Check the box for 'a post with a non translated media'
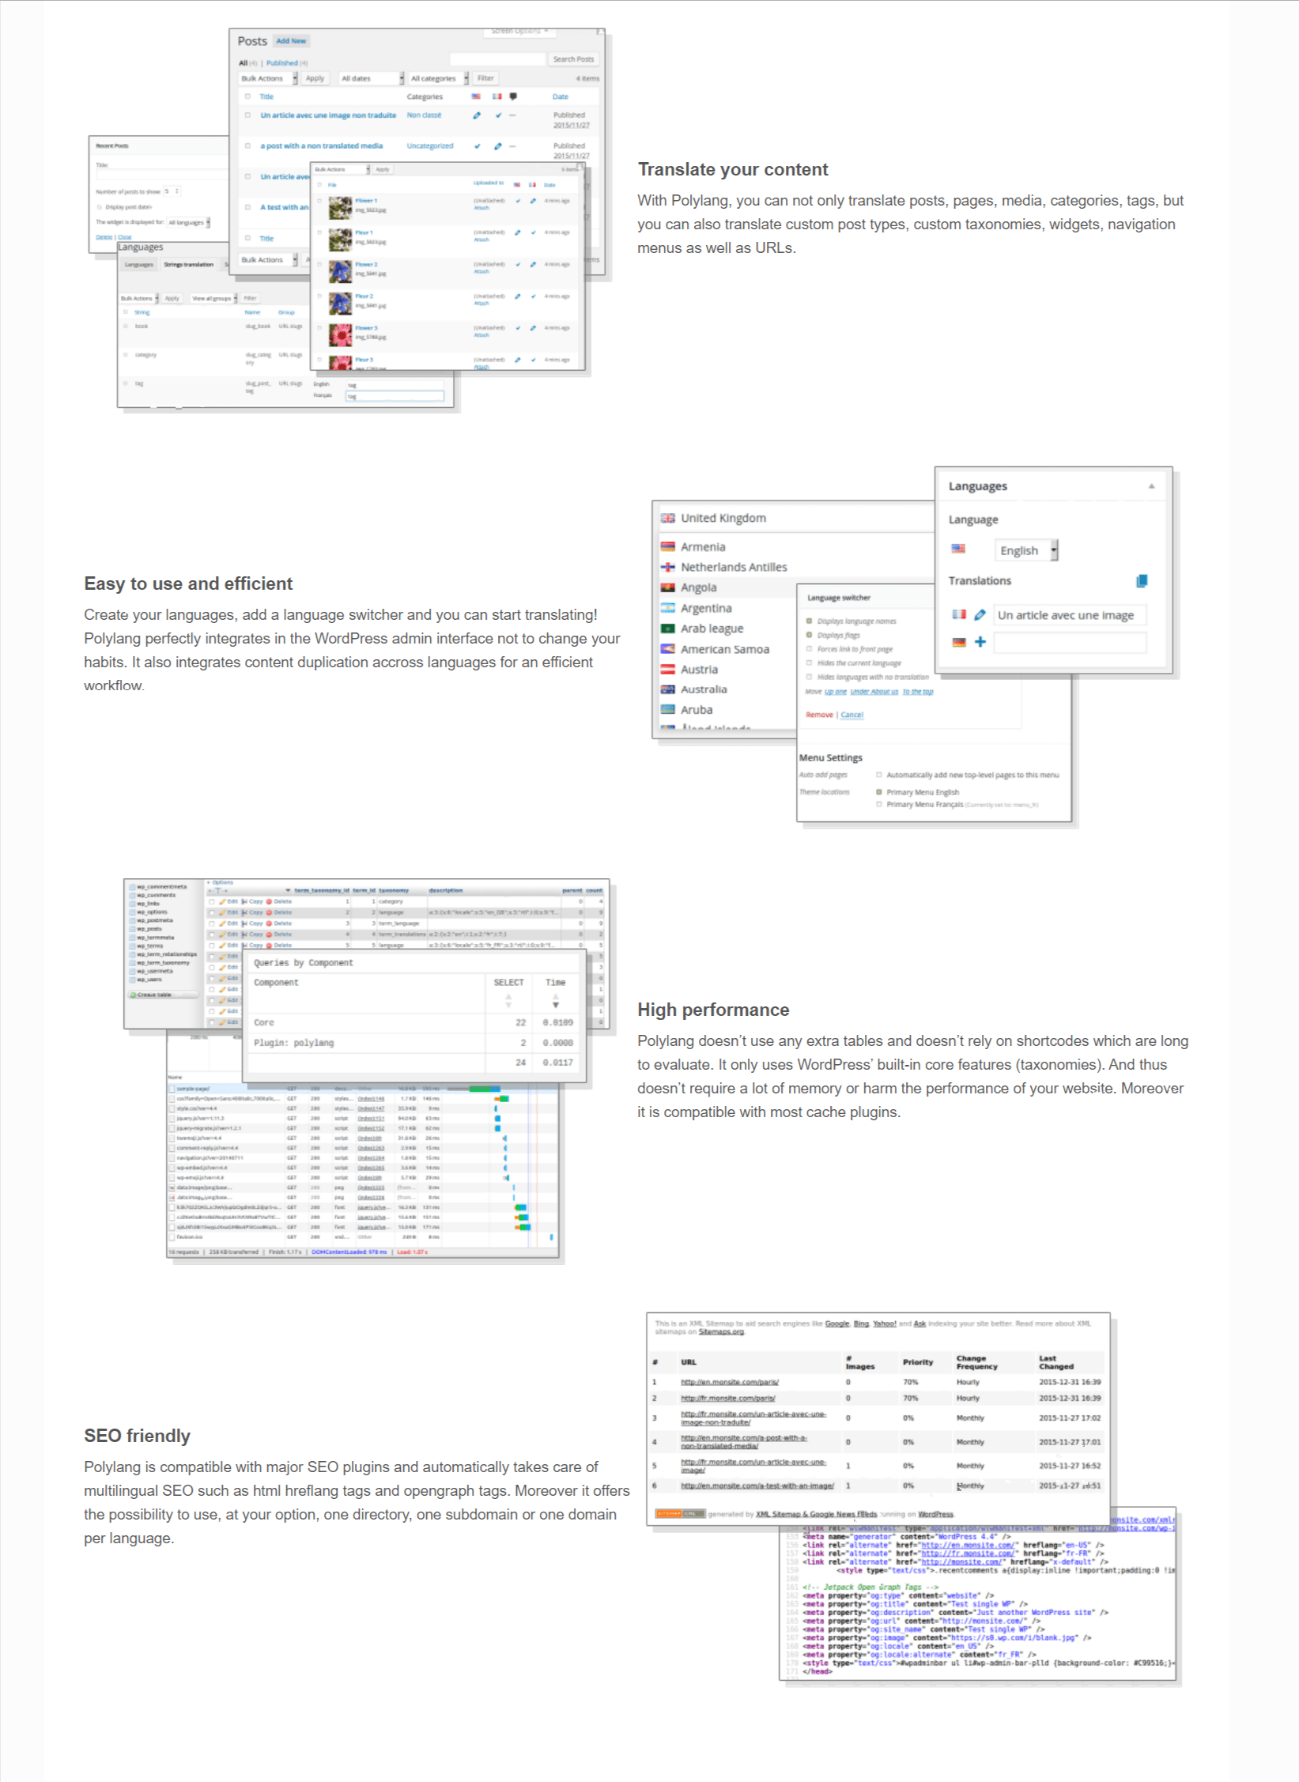Image resolution: width=1299 pixels, height=1782 pixels. click(x=247, y=146)
